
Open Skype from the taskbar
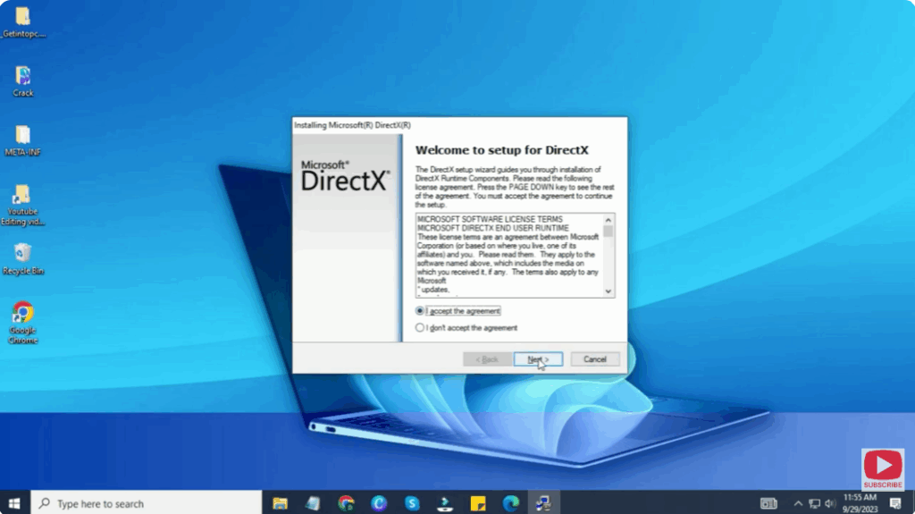point(412,503)
